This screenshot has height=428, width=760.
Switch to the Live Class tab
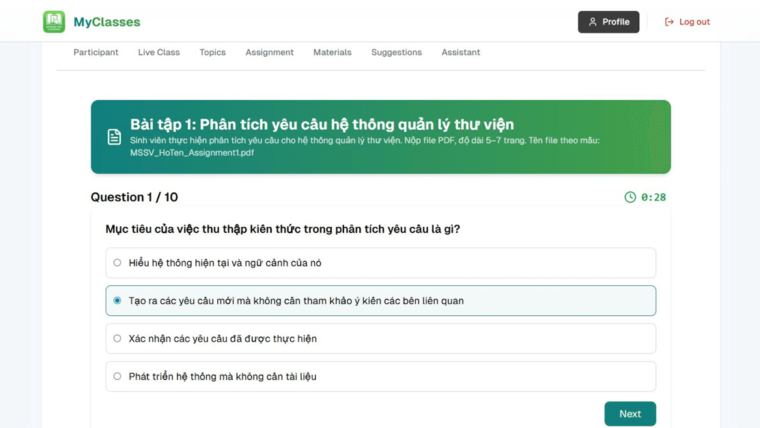pyautogui.click(x=159, y=53)
